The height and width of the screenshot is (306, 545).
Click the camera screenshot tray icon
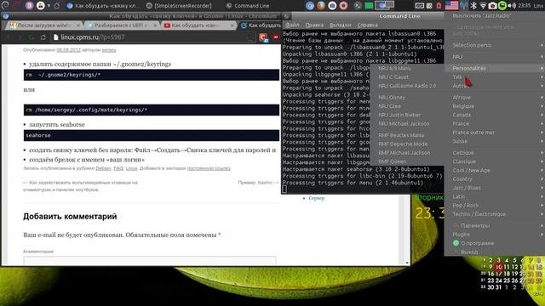point(492,5)
